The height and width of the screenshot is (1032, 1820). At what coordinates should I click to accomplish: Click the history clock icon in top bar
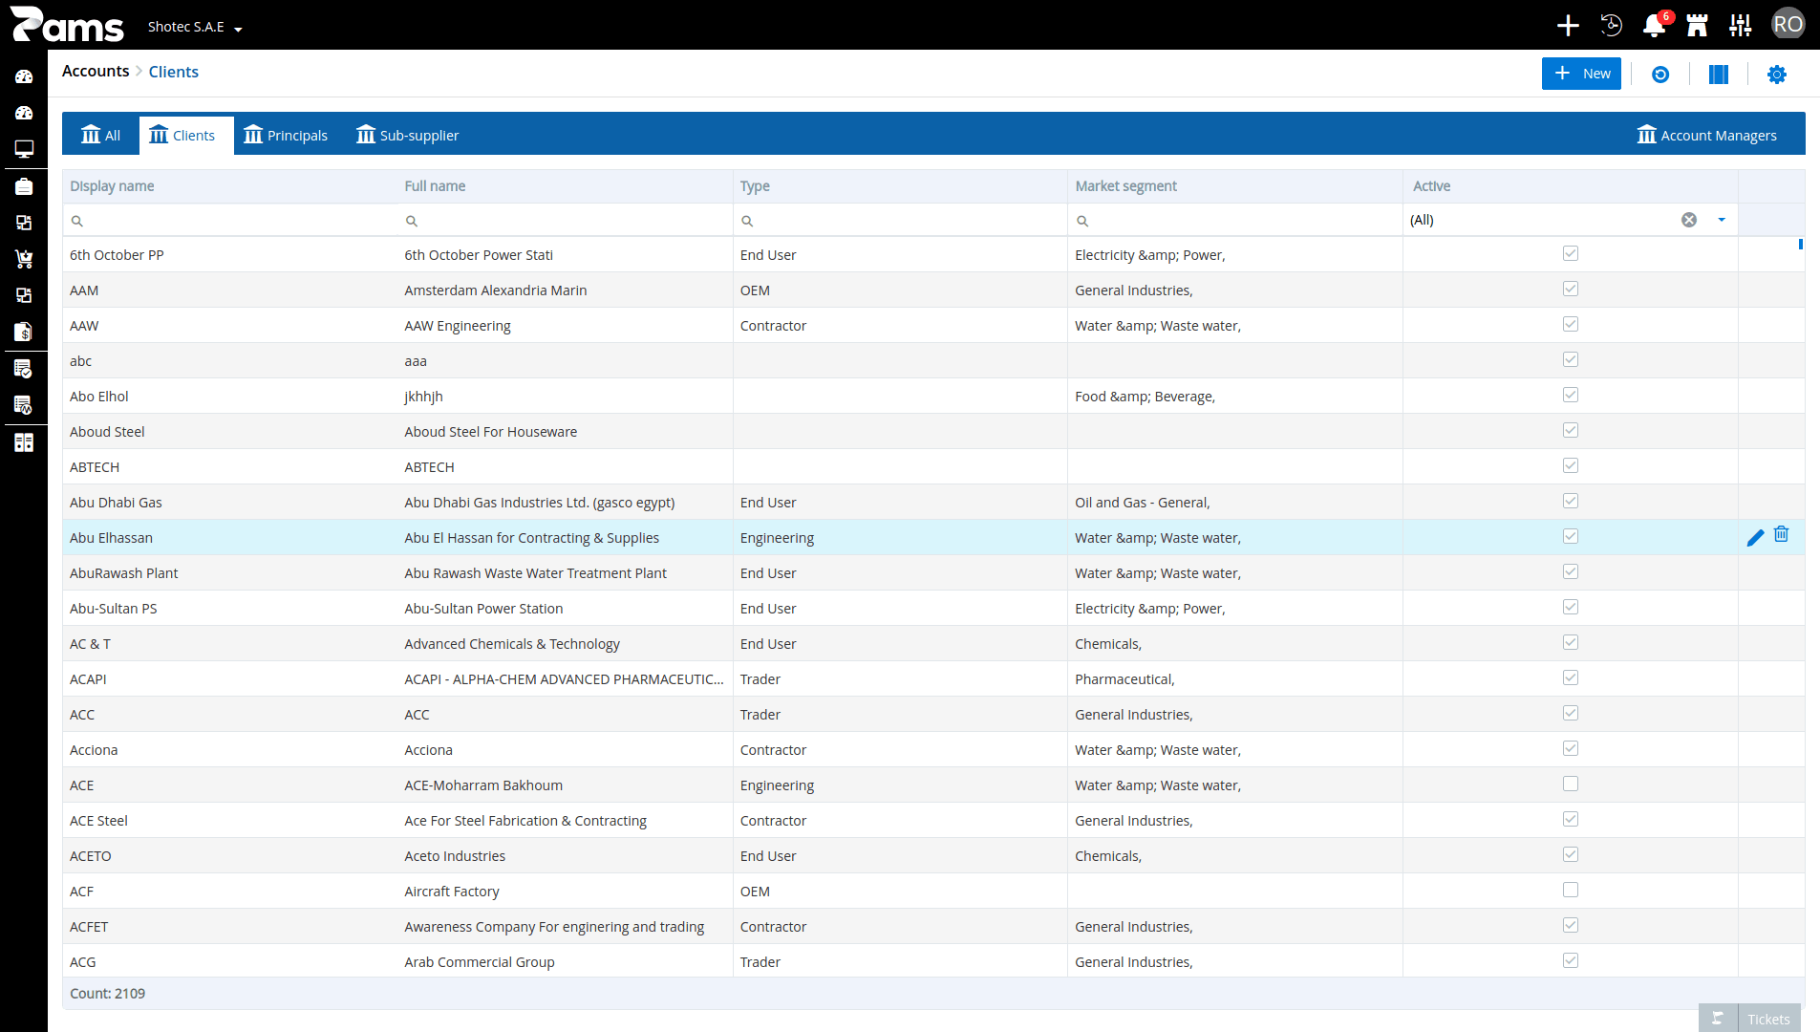[x=1611, y=25]
